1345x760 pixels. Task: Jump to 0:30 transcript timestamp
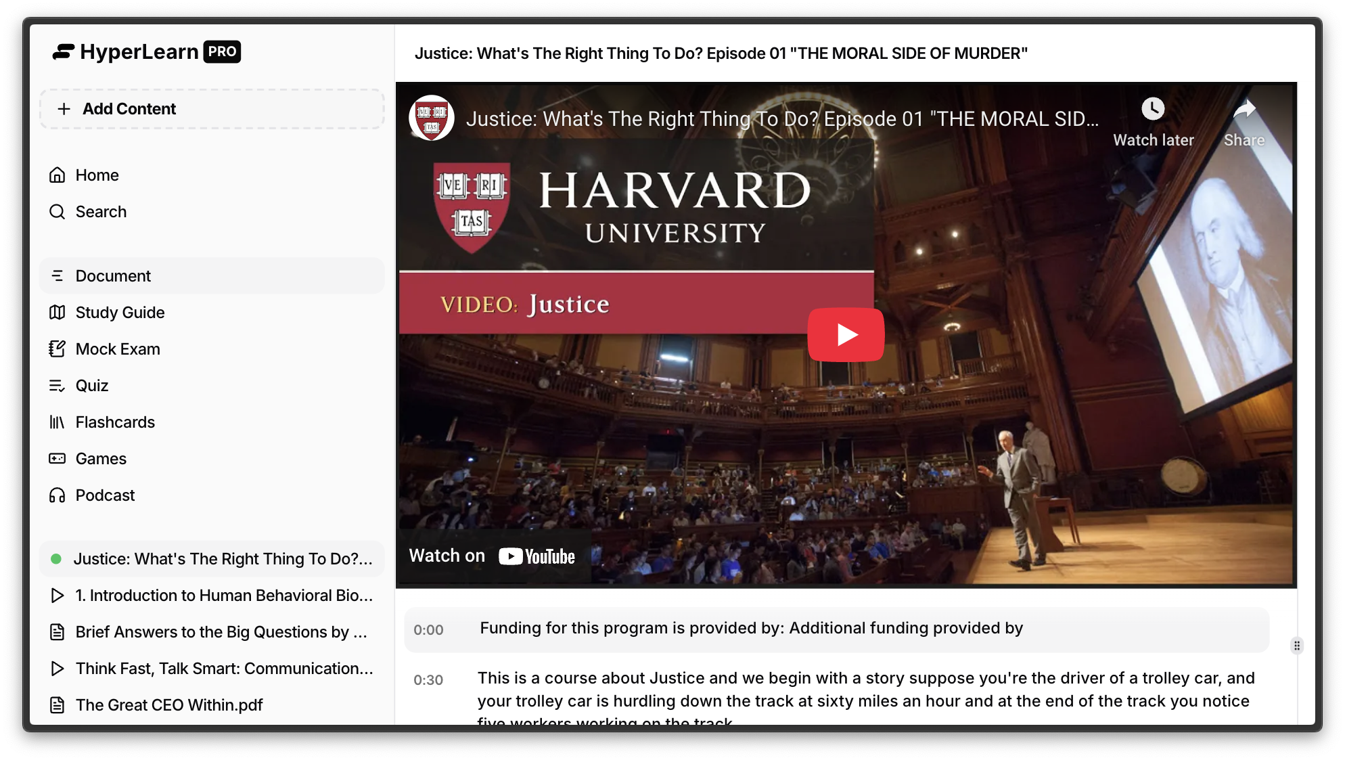428,680
